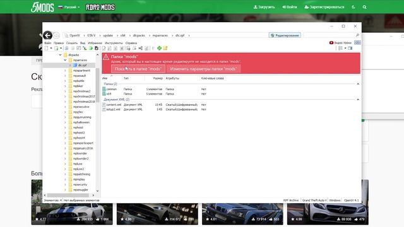
Task: Collapse the Папка (2) file group
Action: 358,84
